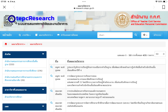This screenshot has height=112, width=168.
Task: Tap the bookmark icon
Action: tap(164, 7)
